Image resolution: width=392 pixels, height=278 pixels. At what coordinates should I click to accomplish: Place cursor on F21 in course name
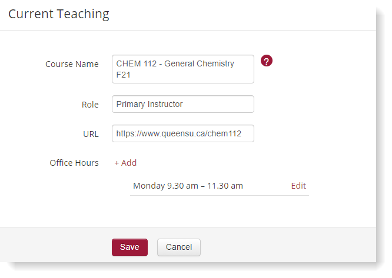(123, 75)
